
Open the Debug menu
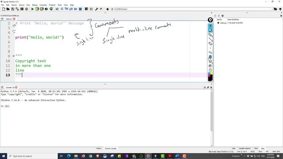[34, 5]
